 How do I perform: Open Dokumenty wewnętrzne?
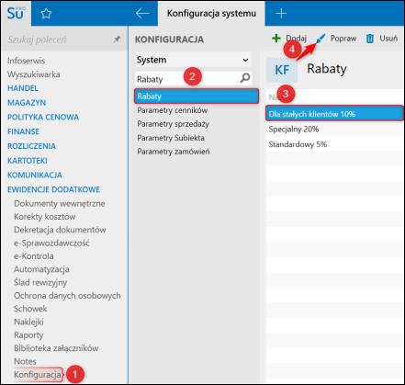(60, 203)
